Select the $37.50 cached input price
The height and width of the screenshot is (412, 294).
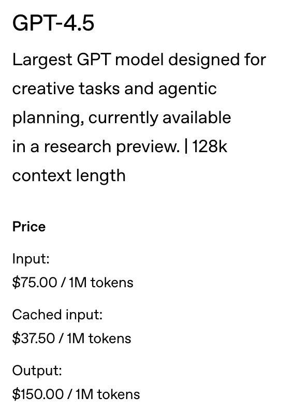33,339
